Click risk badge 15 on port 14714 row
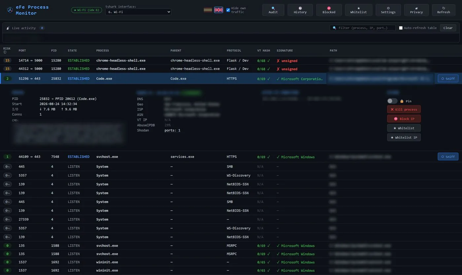Image resolution: width=462 pixels, height=275 pixels. tap(7, 60)
